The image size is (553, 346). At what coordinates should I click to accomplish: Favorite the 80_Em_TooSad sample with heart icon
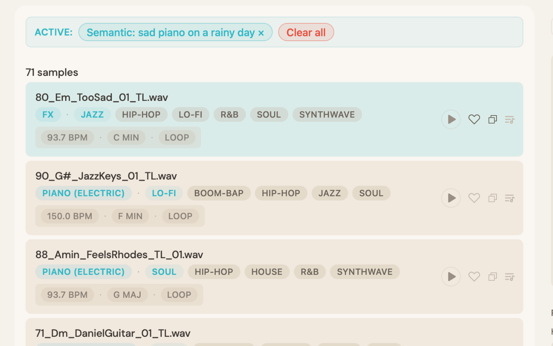click(x=474, y=119)
